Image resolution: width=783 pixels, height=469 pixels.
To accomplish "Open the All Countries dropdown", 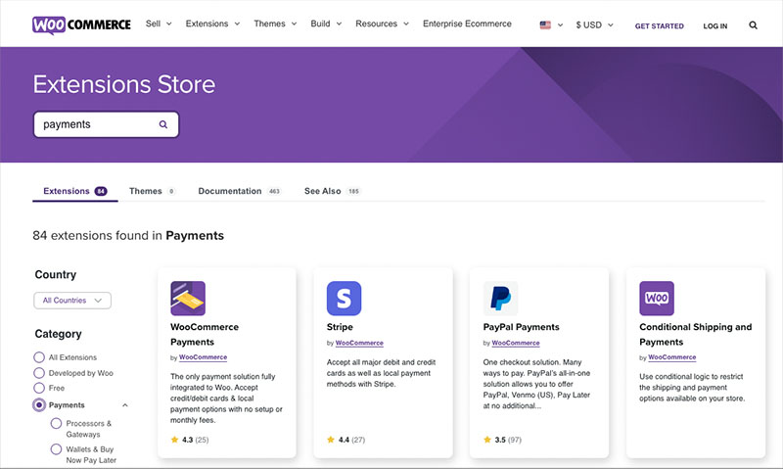I will 72,301.
